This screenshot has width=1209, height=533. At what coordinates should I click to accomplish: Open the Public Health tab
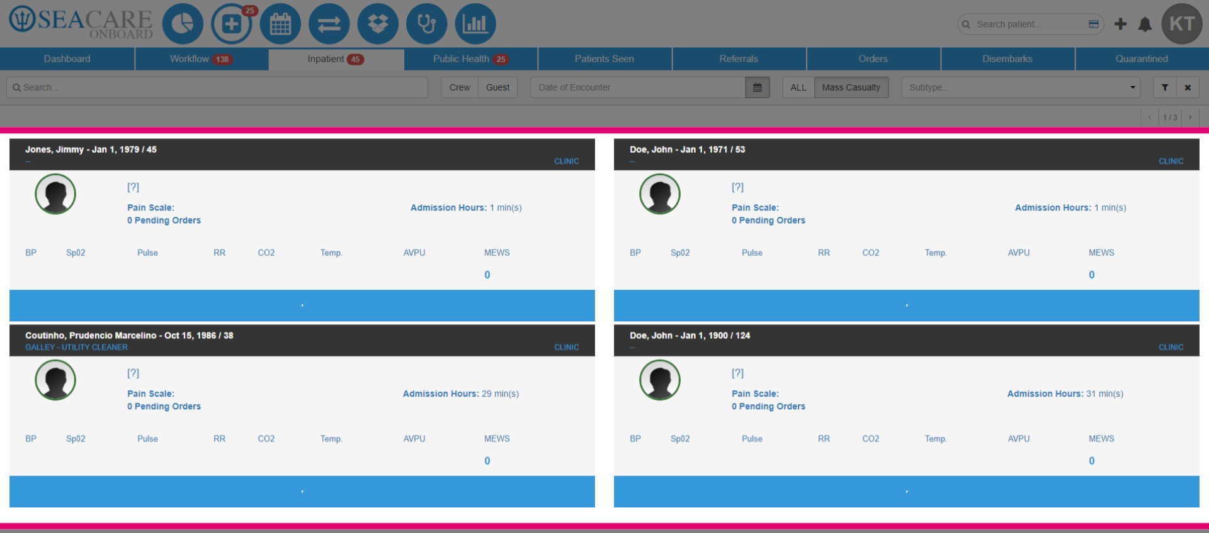point(470,58)
